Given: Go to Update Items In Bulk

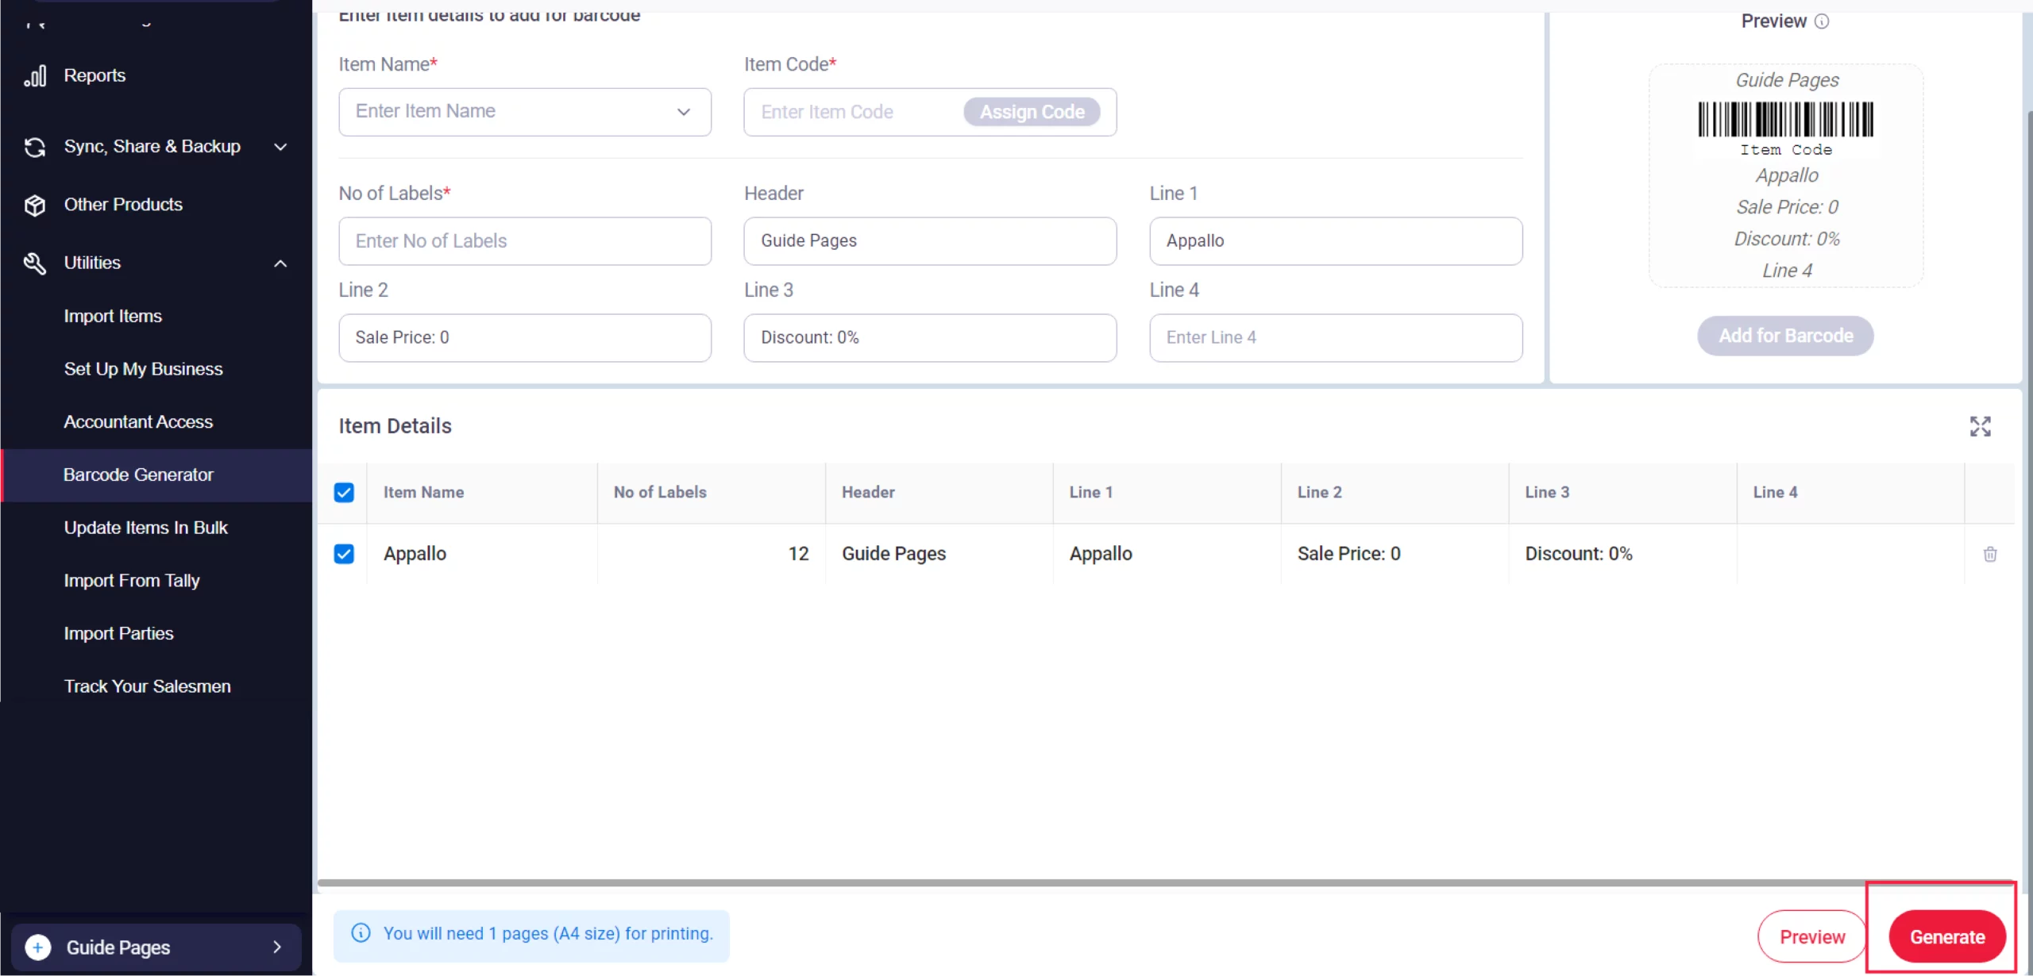Looking at the screenshot, I should tap(145, 528).
